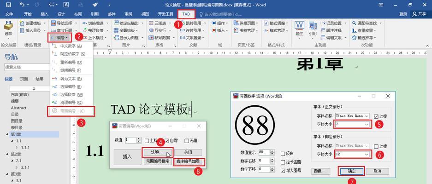Click the 书签管理 icon
This screenshot has width=432, height=184.
point(236,30)
